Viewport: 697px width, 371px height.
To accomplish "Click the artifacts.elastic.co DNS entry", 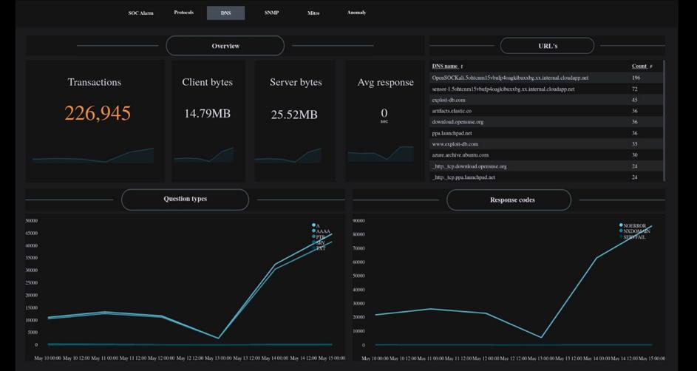I will coord(452,111).
